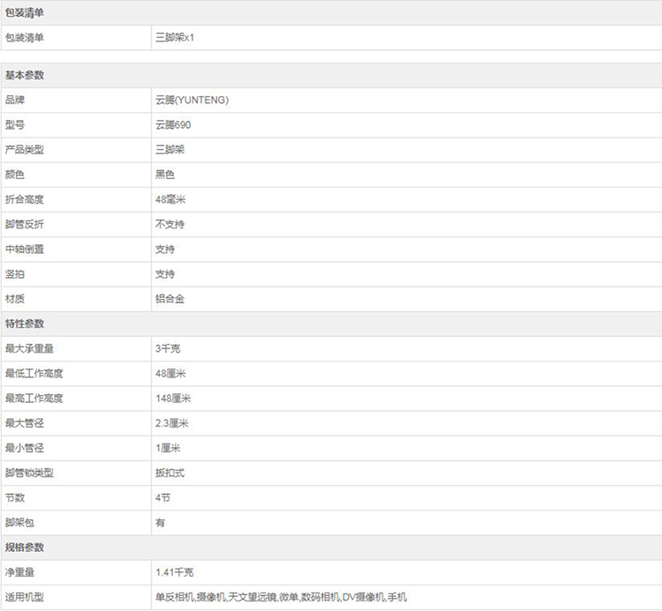This screenshot has height=611, width=662.
Task: Click the 最大承重量 row label
Action: pyautogui.click(x=29, y=349)
